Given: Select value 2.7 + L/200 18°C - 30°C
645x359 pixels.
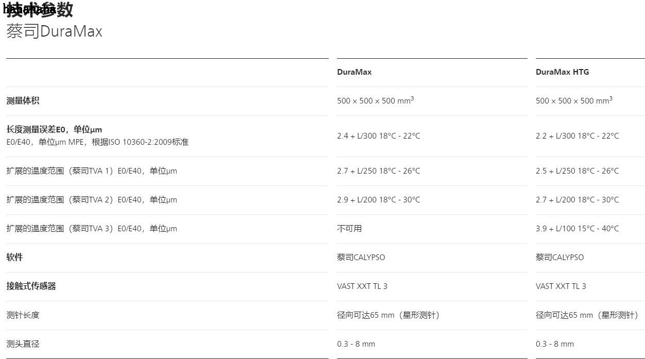Looking at the screenshot, I should pos(577,200).
